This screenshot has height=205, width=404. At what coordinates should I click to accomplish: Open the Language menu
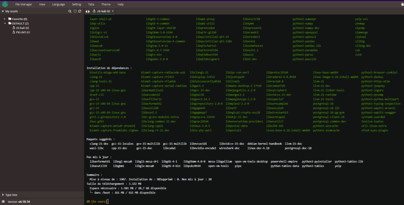[58, 4]
